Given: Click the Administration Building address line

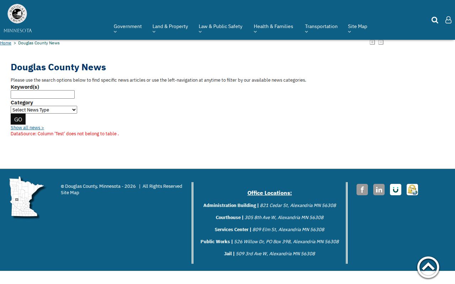Looking at the screenshot, I should pyautogui.click(x=269, y=206).
